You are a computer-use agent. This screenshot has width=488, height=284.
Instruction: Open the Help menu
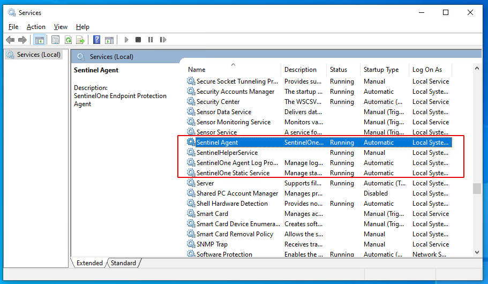point(82,27)
